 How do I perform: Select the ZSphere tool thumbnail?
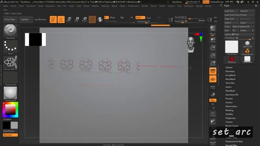[232, 60]
